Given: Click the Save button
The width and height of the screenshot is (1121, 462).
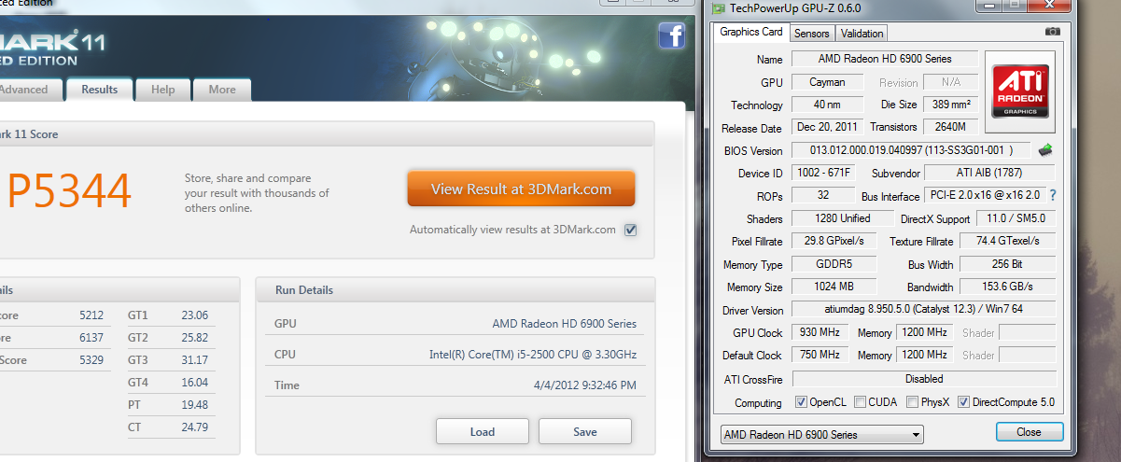Looking at the screenshot, I should pos(585,431).
